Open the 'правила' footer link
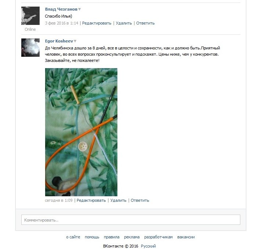The image size is (262, 249). tap(112, 237)
